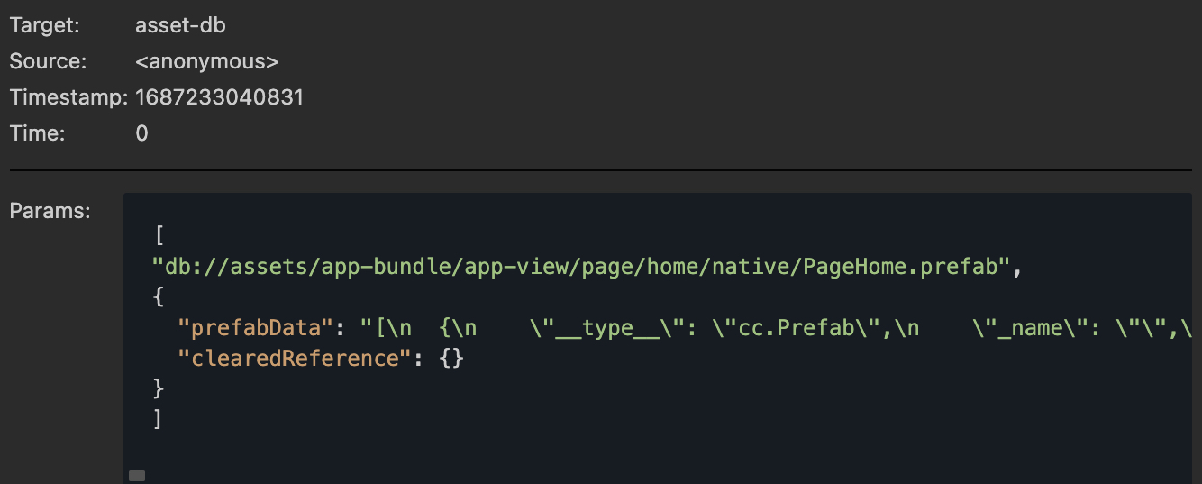Click the Timestamp label
This screenshot has height=484, width=1202.
68,97
